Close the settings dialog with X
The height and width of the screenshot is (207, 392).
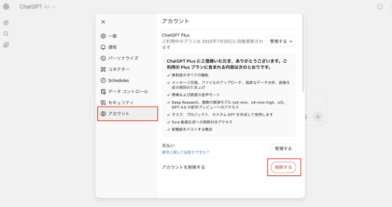(x=103, y=22)
